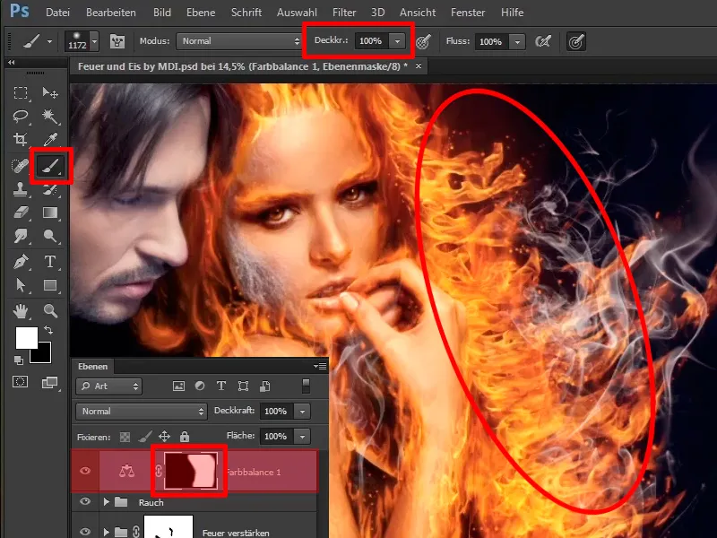Image resolution: width=717 pixels, height=538 pixels.
Task: Select the Crop tool
Action: tap(21, 139)
